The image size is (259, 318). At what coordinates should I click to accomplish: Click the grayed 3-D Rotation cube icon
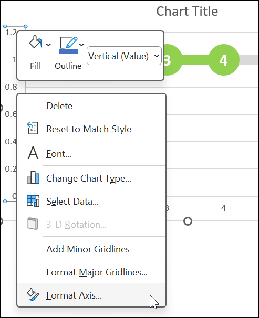click(33, 224)
